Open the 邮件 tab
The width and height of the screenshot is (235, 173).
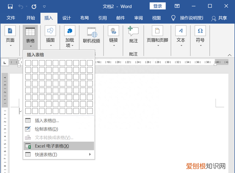pos(120,18)
